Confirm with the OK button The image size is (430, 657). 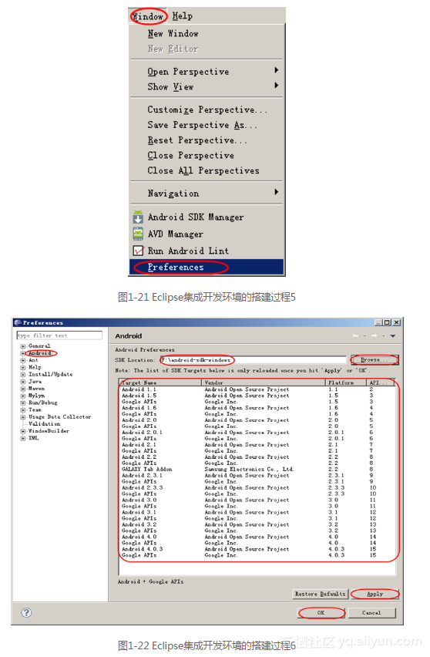(x=321, y=612)
